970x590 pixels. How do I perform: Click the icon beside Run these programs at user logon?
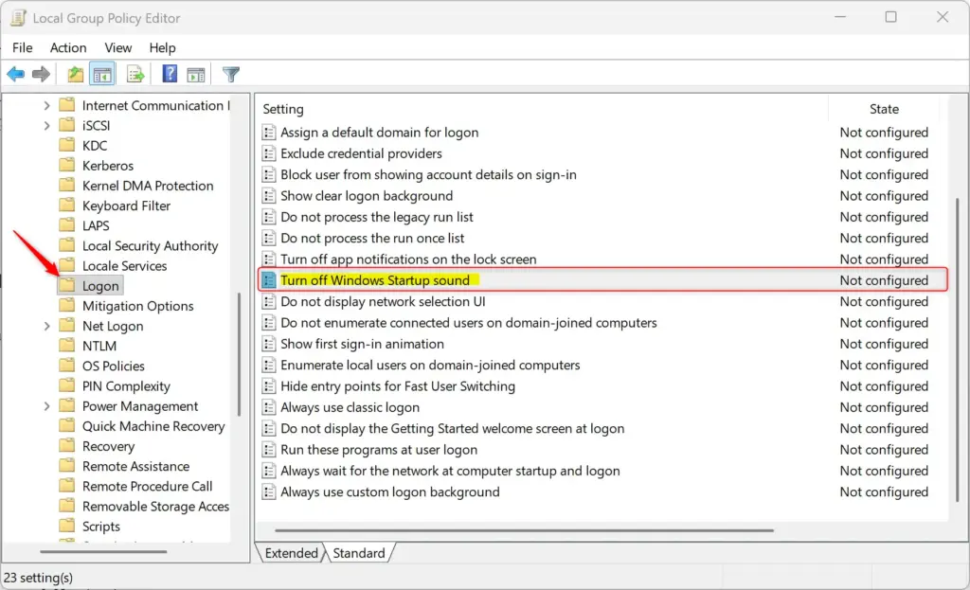[x=268, y=450]
